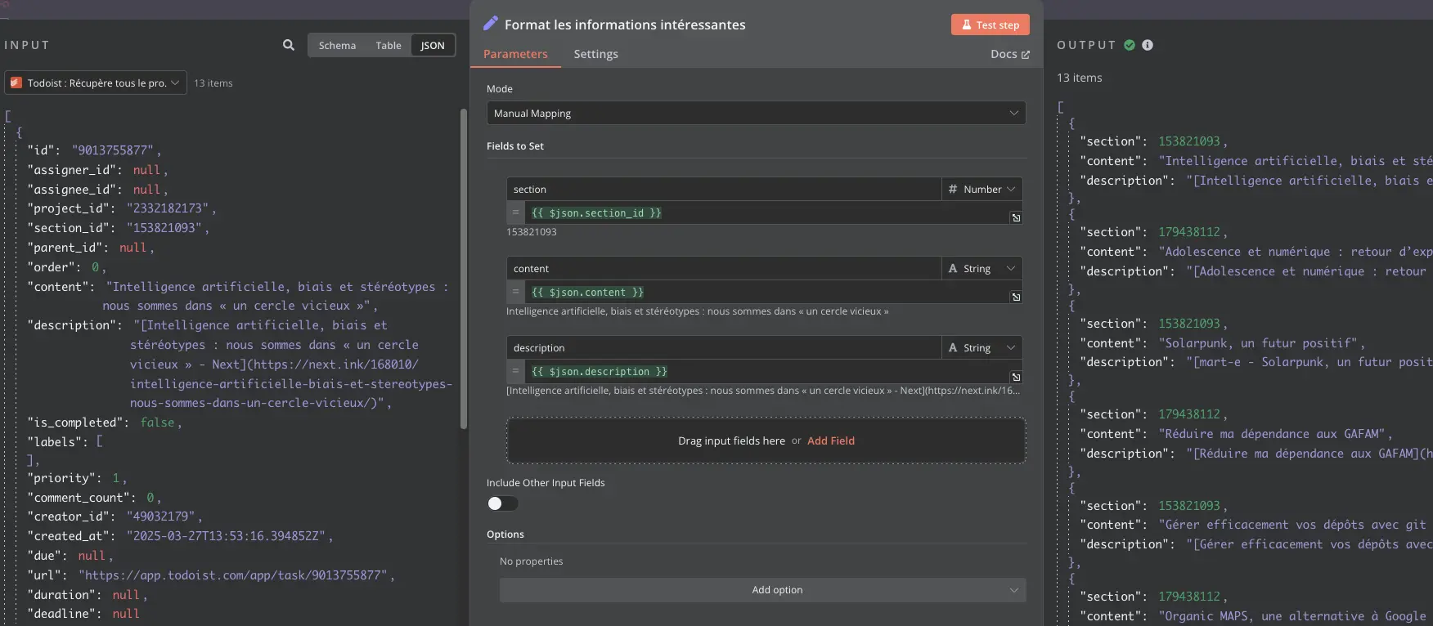
Task: Open the Docs link
Action: pyautogui.click(x=1010, y=54)
